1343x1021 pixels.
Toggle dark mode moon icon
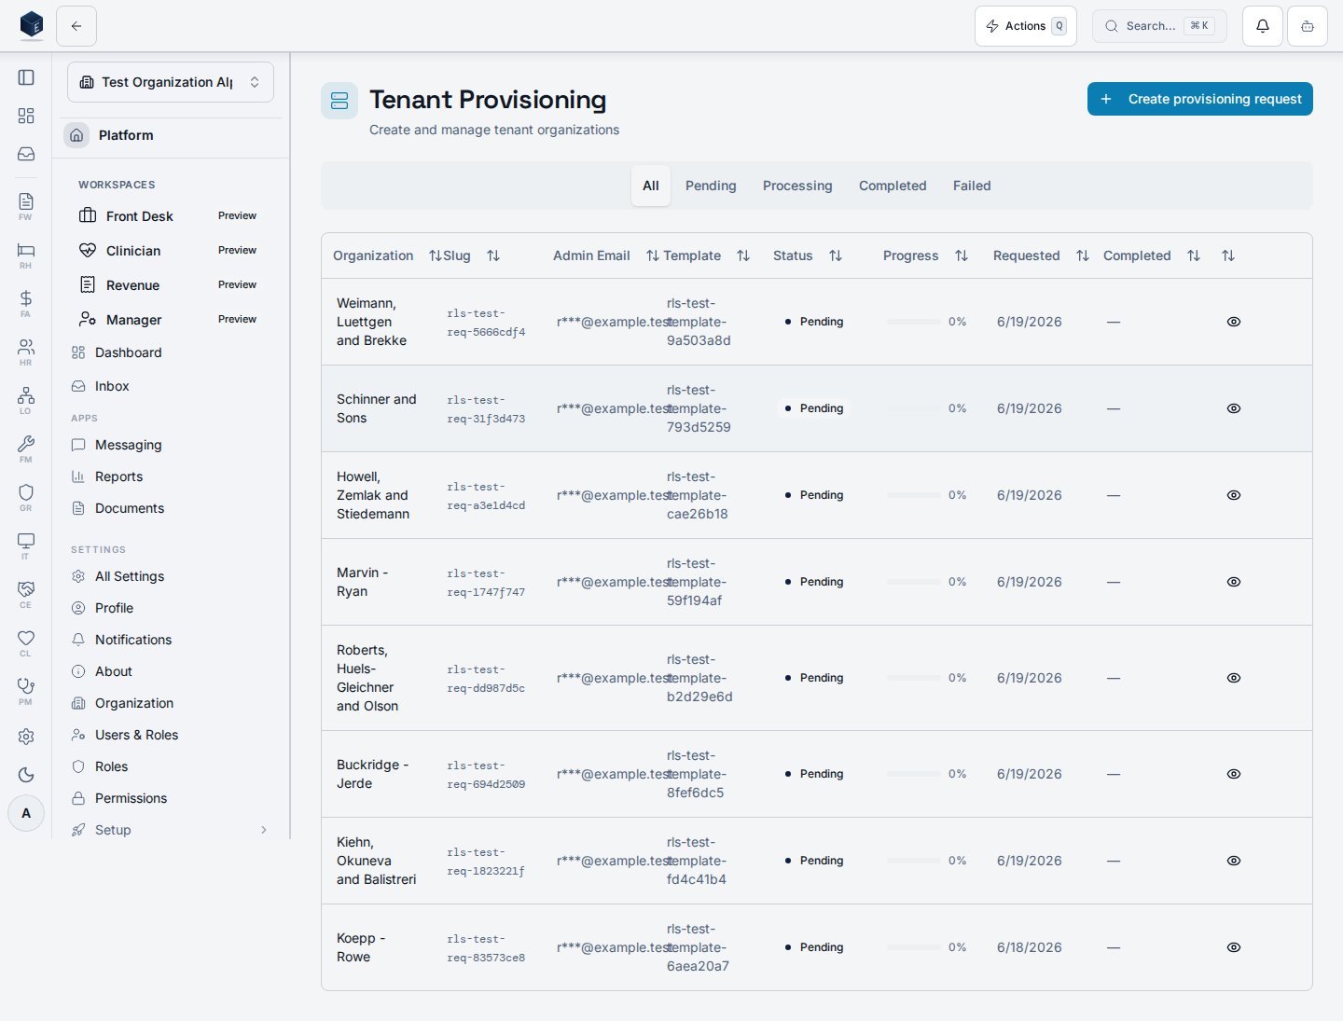click(x=26, y=775)
